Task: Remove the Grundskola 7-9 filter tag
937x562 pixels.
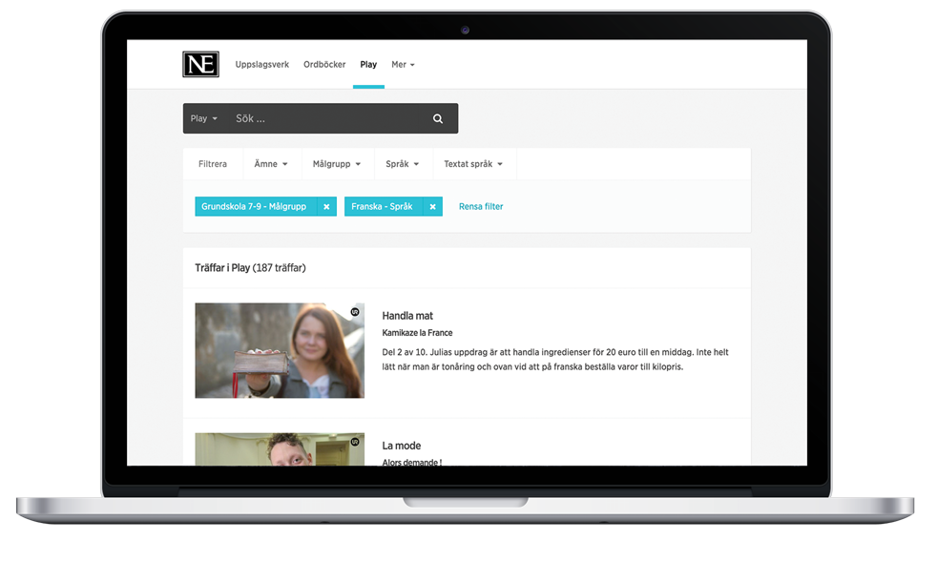Action: (x=326, y=207)
